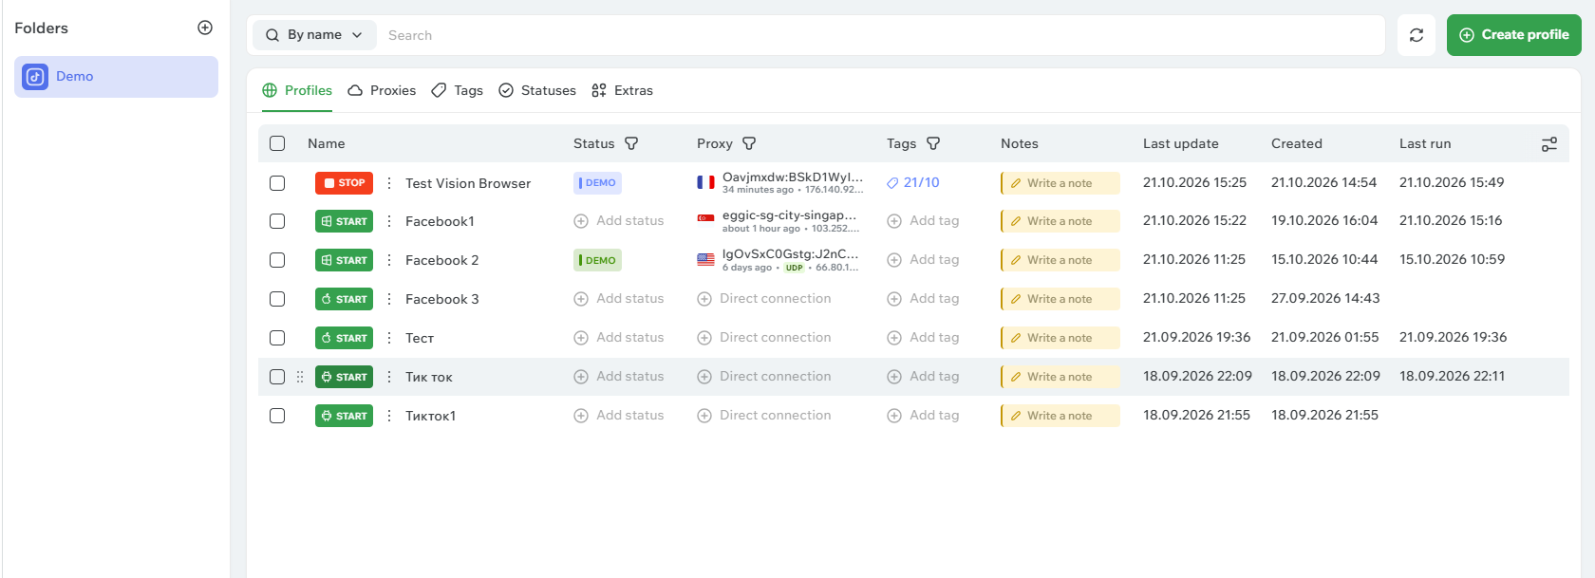Start the Тикток1 profile
The height and width of the screenshot is (578, 1595).
click(344, 416)
